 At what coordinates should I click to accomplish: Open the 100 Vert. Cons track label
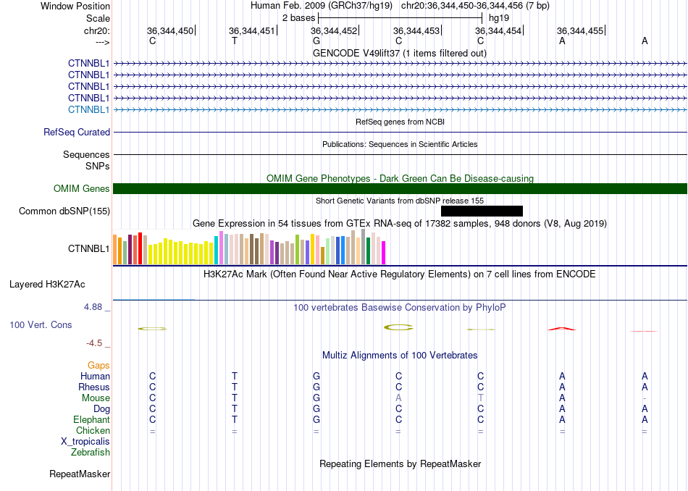tap(41, 324)
